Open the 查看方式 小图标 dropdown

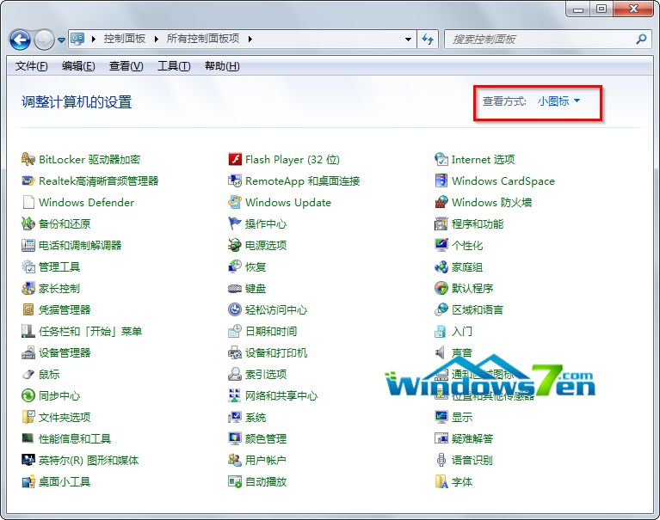coord(559,101)
